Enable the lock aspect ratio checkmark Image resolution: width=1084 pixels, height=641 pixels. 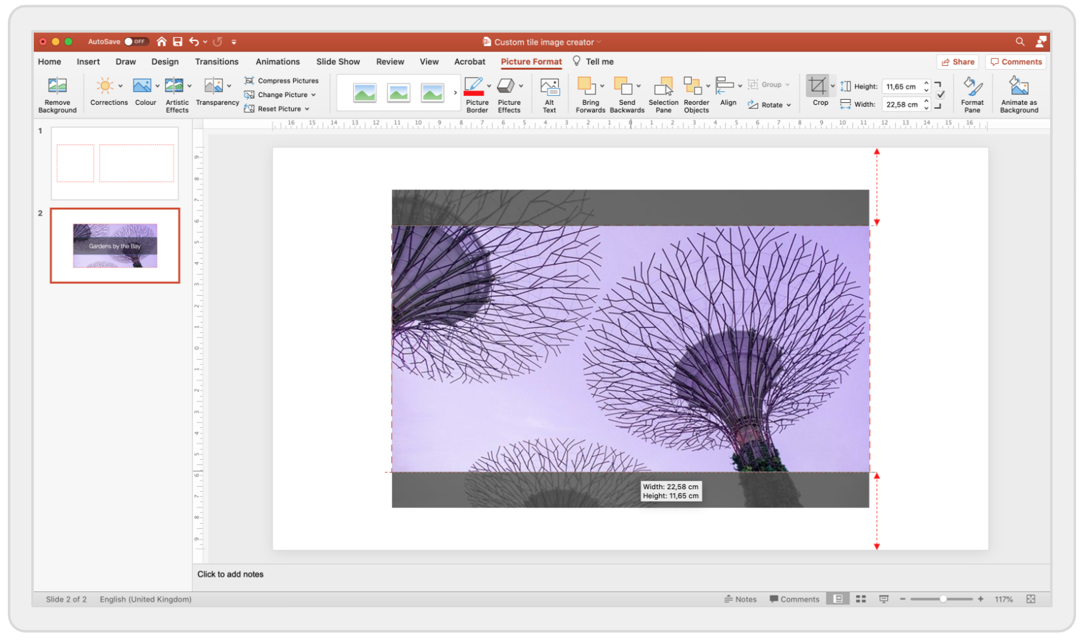[941, 94]
